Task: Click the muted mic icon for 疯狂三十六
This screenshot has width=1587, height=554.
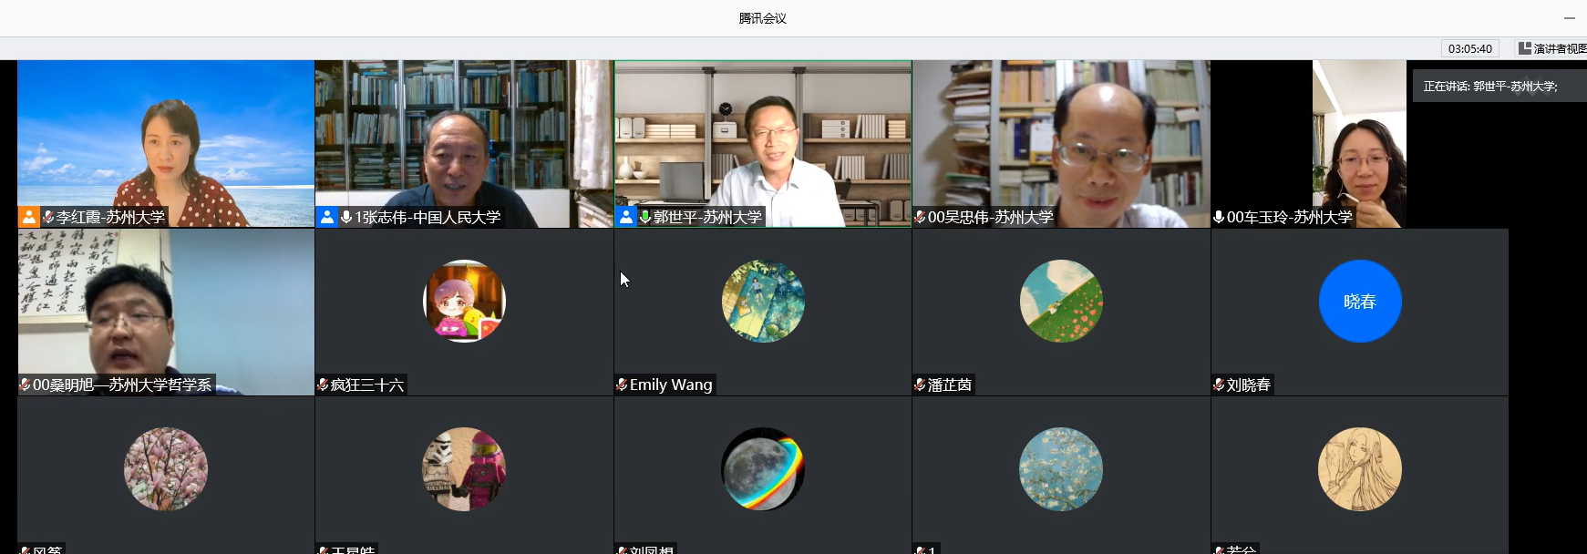Action: [323, 385]
